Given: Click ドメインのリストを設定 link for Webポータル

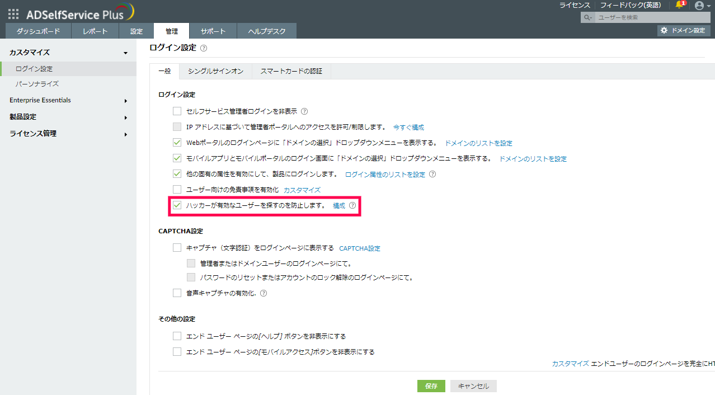Looking at the screenshot, I should [x=478, y=143].
